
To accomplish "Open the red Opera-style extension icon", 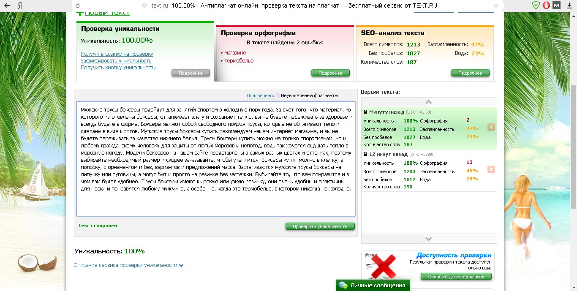I will [546, 5].
